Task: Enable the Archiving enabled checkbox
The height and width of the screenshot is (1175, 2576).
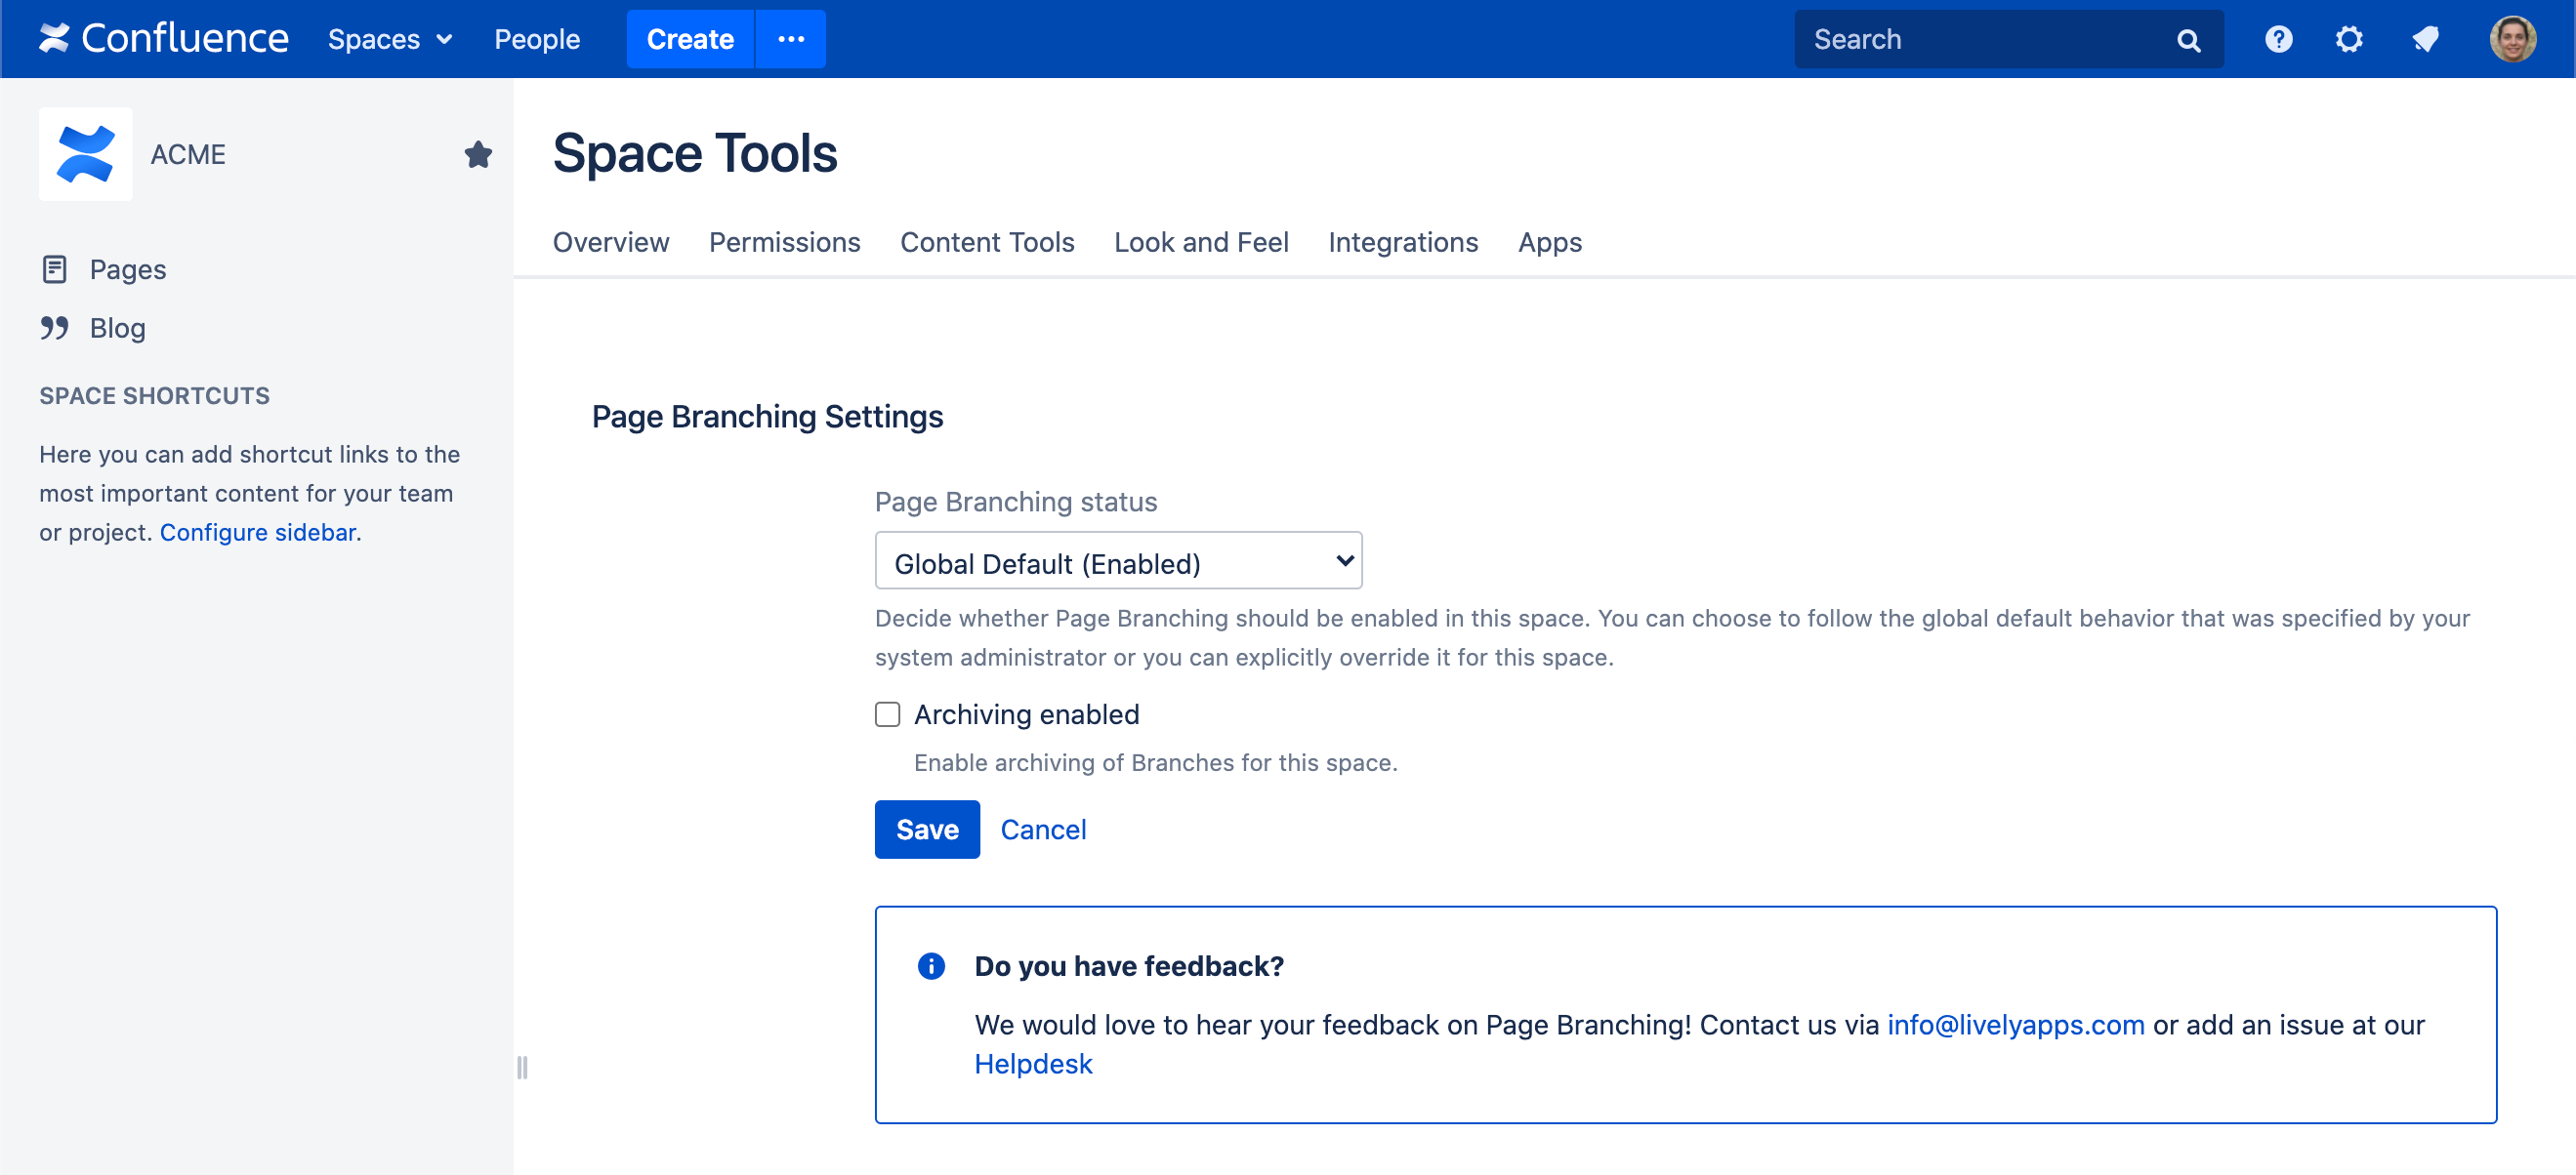Action: (887, 714)
